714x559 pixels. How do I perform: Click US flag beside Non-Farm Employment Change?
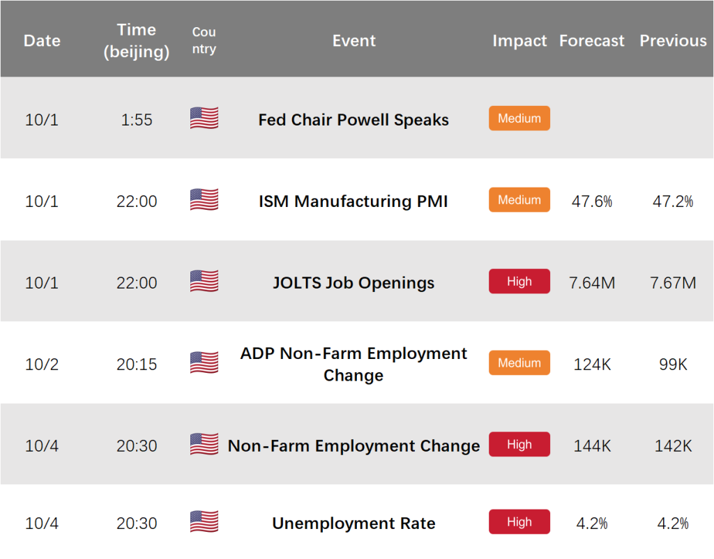pyautogui.click(x=204, y=444)
